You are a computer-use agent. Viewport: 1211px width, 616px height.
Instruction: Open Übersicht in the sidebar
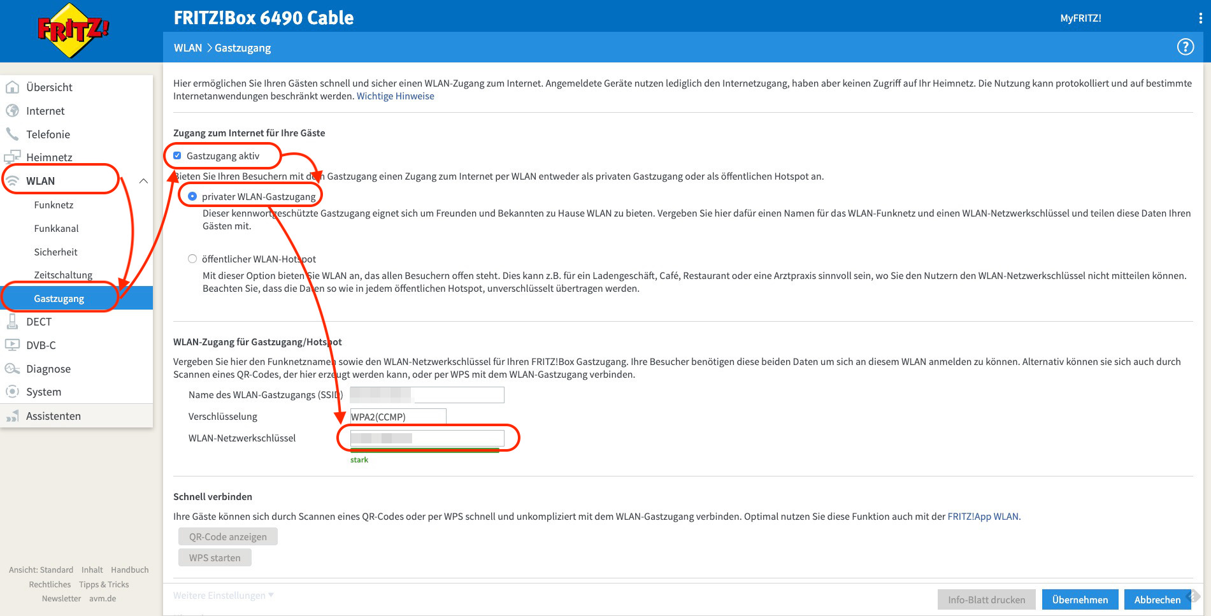click(49, 87)
